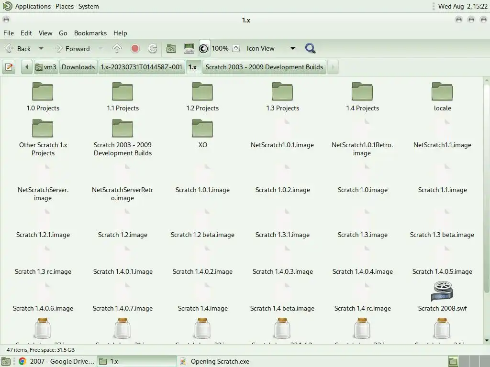Click the clock showing Wed Aug 2, 15:22
Viewport: 490px width, 367px height.
pyautogui.click(x=463, y=6)
